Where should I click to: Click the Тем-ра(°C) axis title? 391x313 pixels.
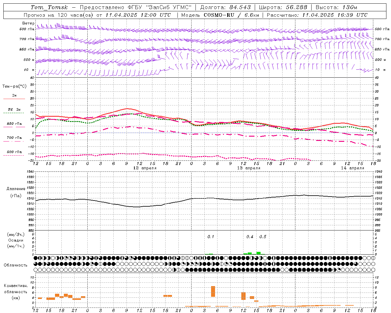coord(14,87)
